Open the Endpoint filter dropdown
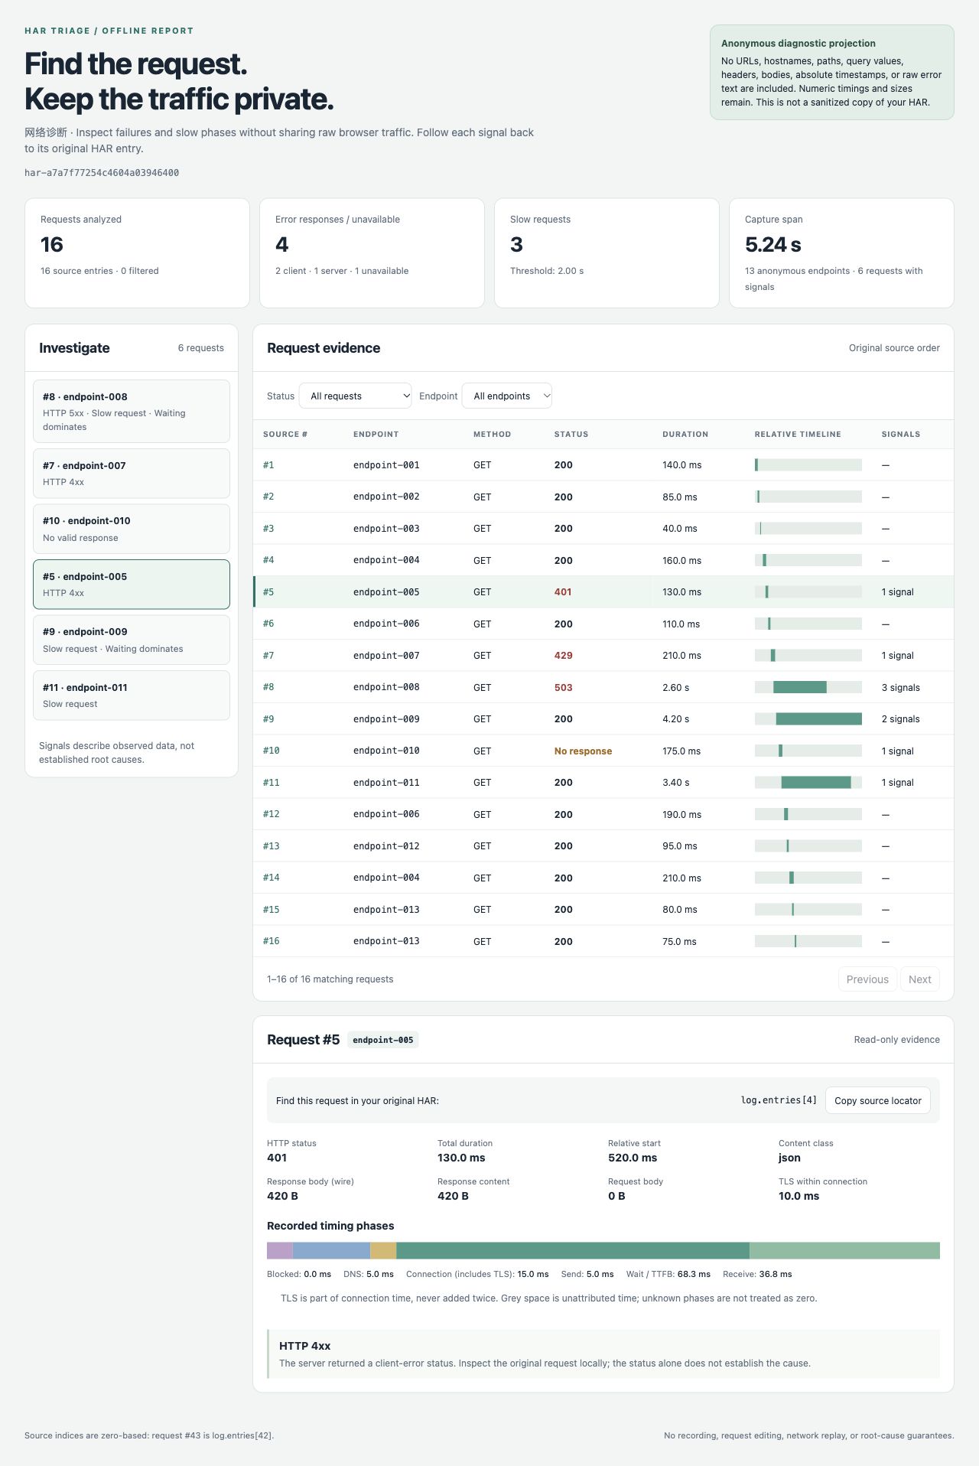979x1466 pixels. click(x=507, y=396)
